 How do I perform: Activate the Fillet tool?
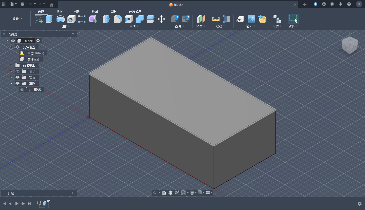pos(118,19)
